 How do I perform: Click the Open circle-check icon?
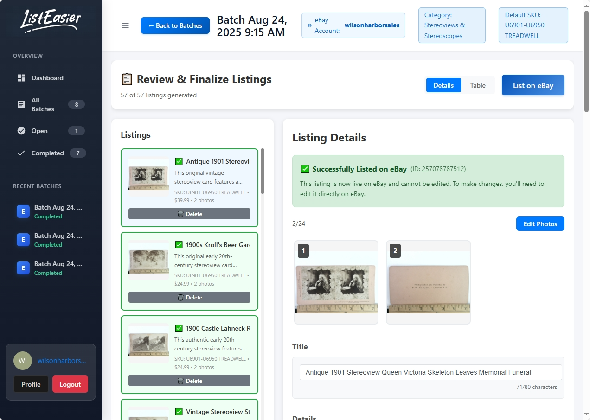pyautogui.click(x=21, y=131)
